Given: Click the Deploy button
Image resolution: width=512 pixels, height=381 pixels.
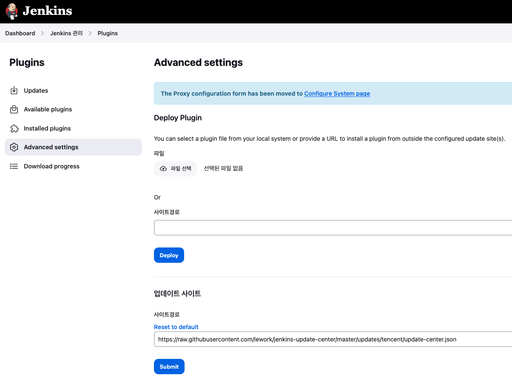Looking at the screenshot, I should coord(169,255).
